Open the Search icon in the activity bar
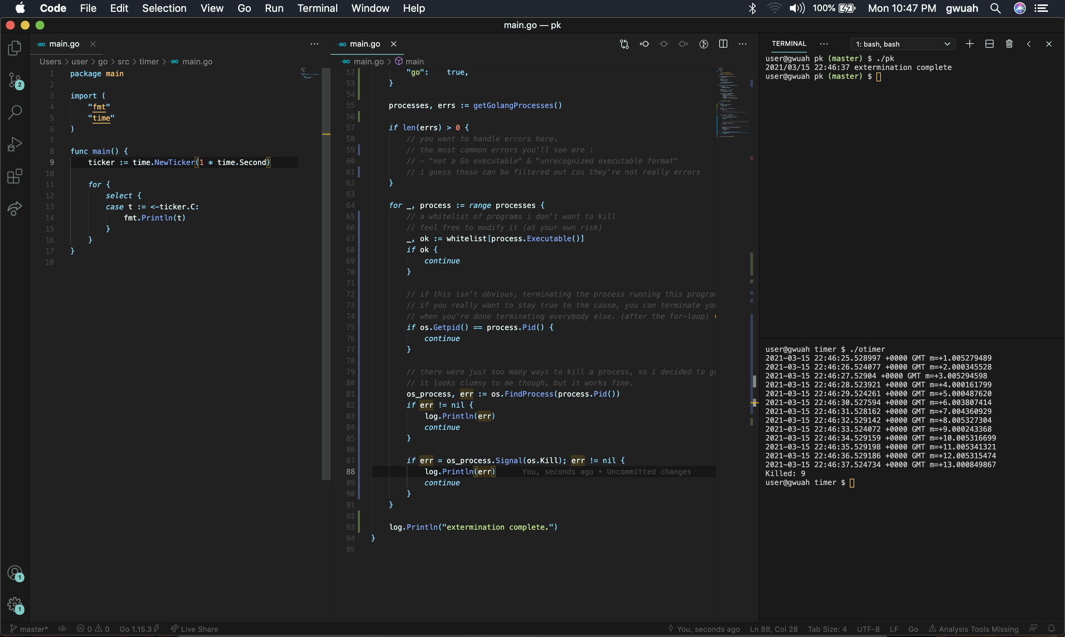Image resolution: width=1065 pixels, height=637 pixels. click(14, 112)
